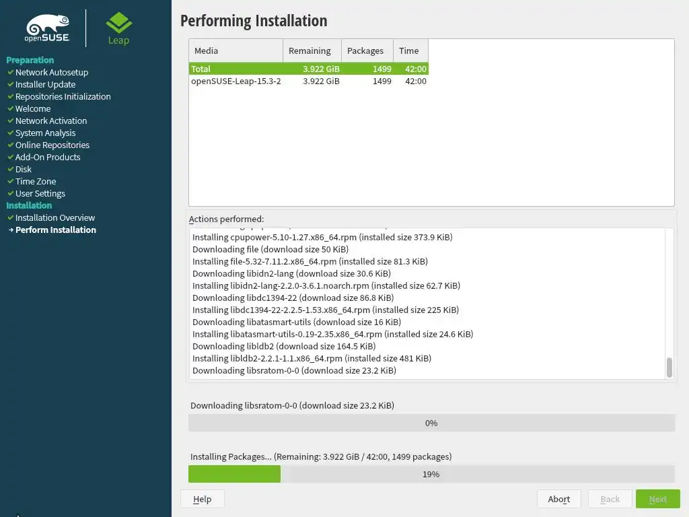Click the checkmark beside Online Repositories
This screenshot has width=689, height=517.
coord(11,145)
